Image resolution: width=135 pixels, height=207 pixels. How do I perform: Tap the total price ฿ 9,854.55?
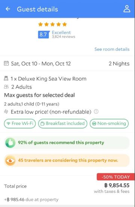point(117,185)
